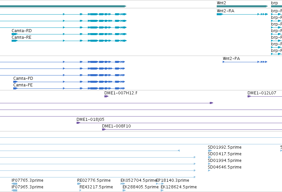The width and height of the screenshot is (282, 192).
Task: Click the brp gene span bar
Action: [276, 6]
